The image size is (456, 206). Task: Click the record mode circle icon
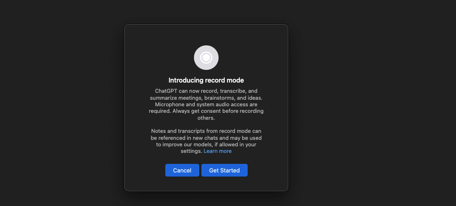[206, 58]
